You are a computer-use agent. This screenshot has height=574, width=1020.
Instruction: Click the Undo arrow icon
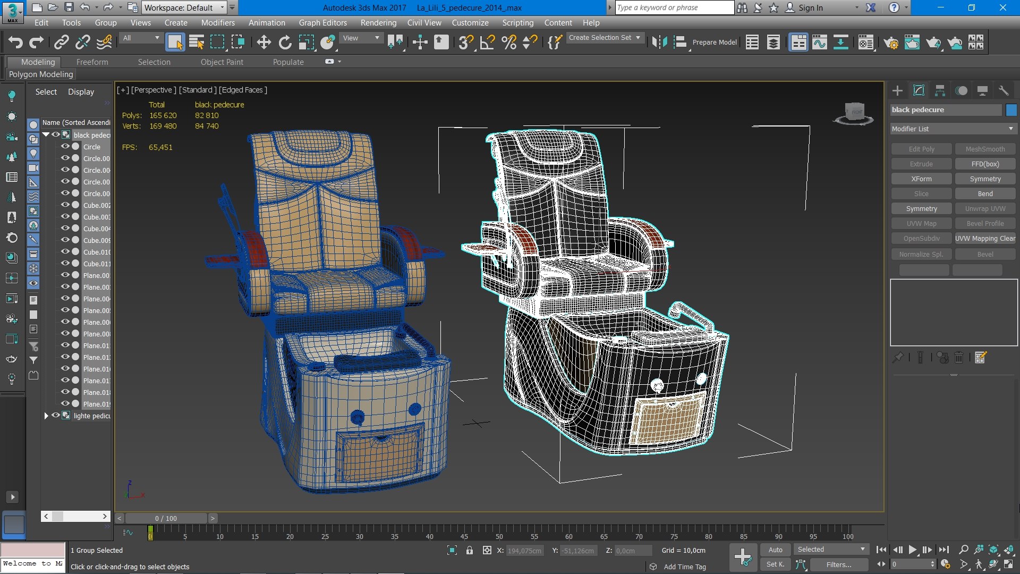(15, 42)
